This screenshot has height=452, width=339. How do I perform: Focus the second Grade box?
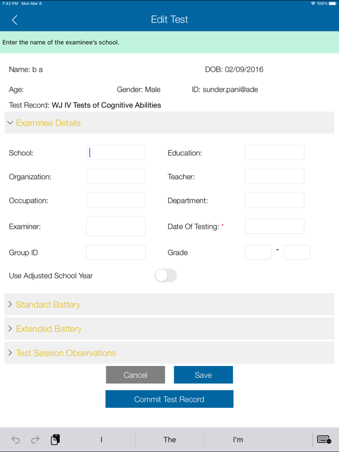(297, 252)
